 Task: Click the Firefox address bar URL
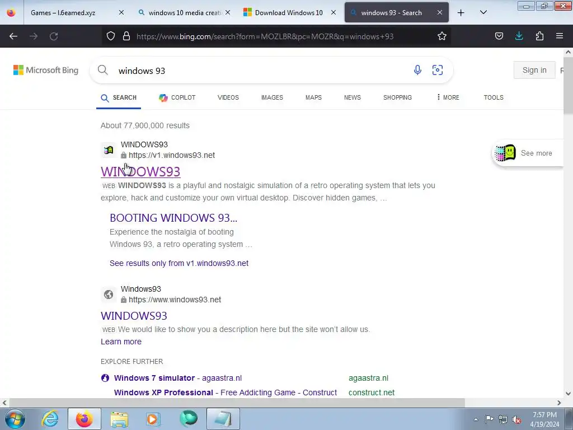click(x=265, y=36)
